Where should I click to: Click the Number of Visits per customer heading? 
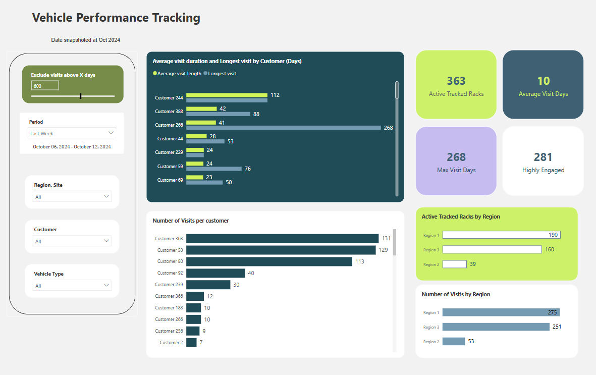191,221
